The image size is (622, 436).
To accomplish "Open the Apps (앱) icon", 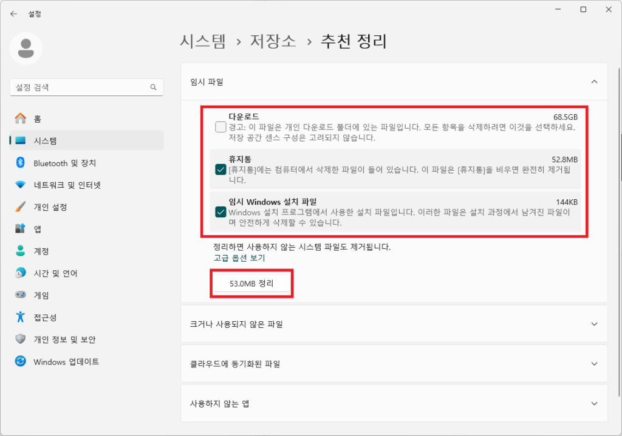I will click(20, 229).
